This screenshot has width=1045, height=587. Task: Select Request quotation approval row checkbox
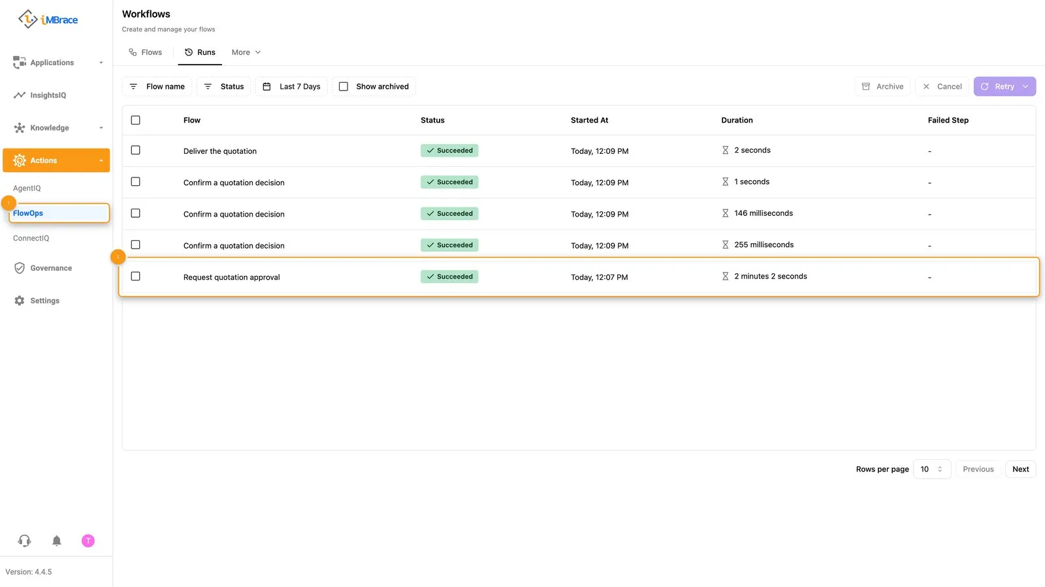coord(135,276)
